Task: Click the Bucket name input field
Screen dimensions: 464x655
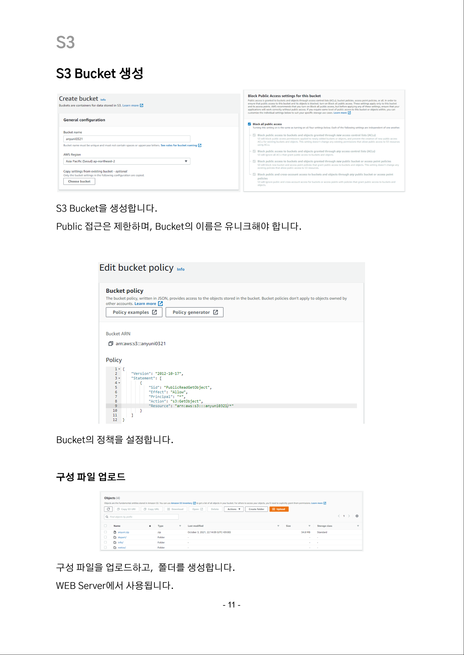Action: coord(127,139)
